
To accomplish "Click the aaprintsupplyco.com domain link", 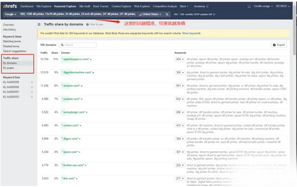I will click(x=75, y=59).
